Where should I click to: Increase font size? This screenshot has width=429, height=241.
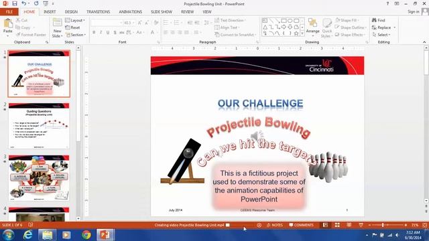click(139, 23)
